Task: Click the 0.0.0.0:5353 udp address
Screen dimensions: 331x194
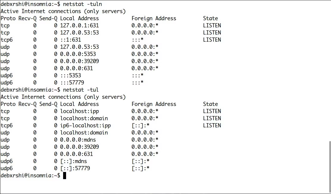Action: point(78,54)
